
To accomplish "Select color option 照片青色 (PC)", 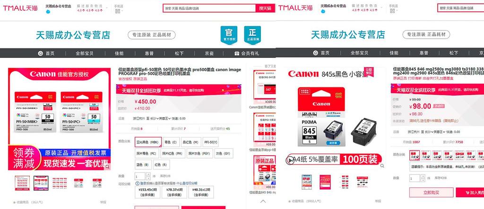I will tap(147, 153).
